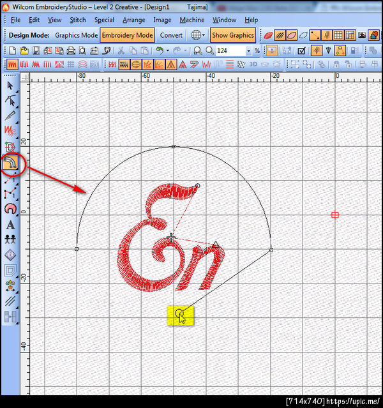Viewport: 383px width, 408px height.
Task: Open the File menu
Action: point(15,20)
